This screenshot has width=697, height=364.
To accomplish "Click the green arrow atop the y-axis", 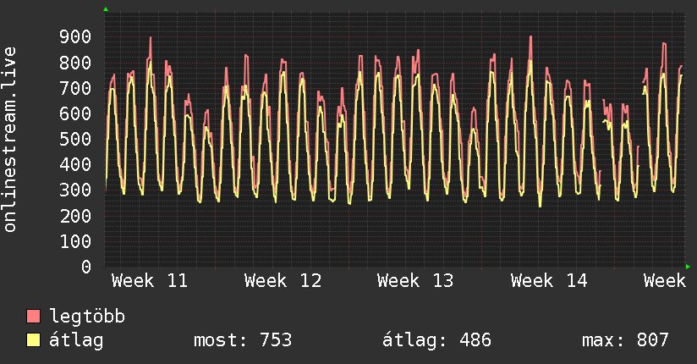I will click(106, 9).
